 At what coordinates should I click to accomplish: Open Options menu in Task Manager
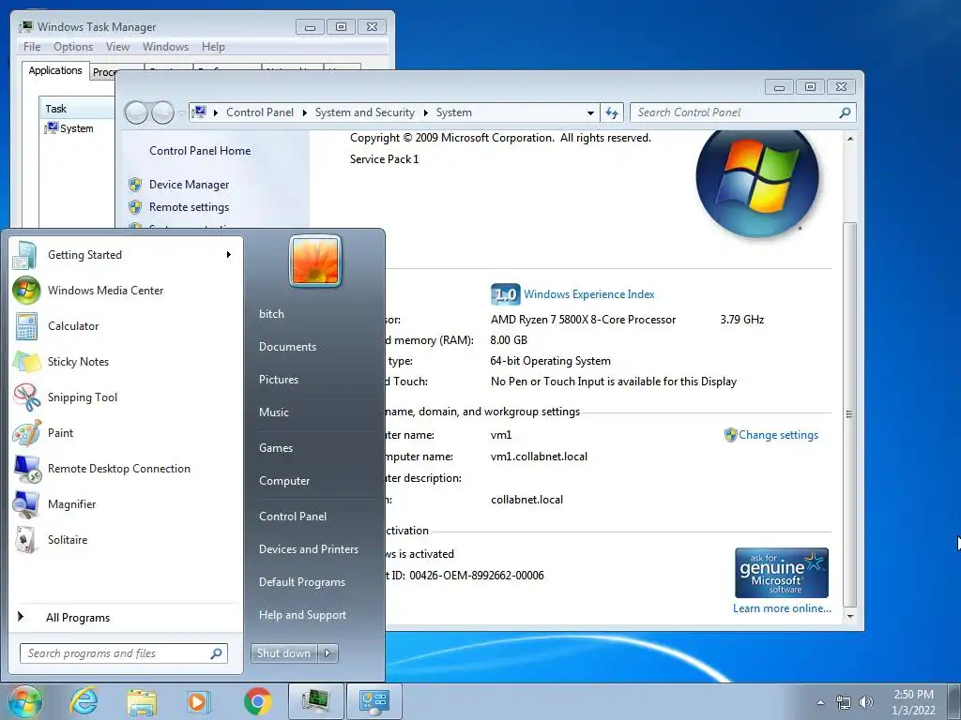73,47
